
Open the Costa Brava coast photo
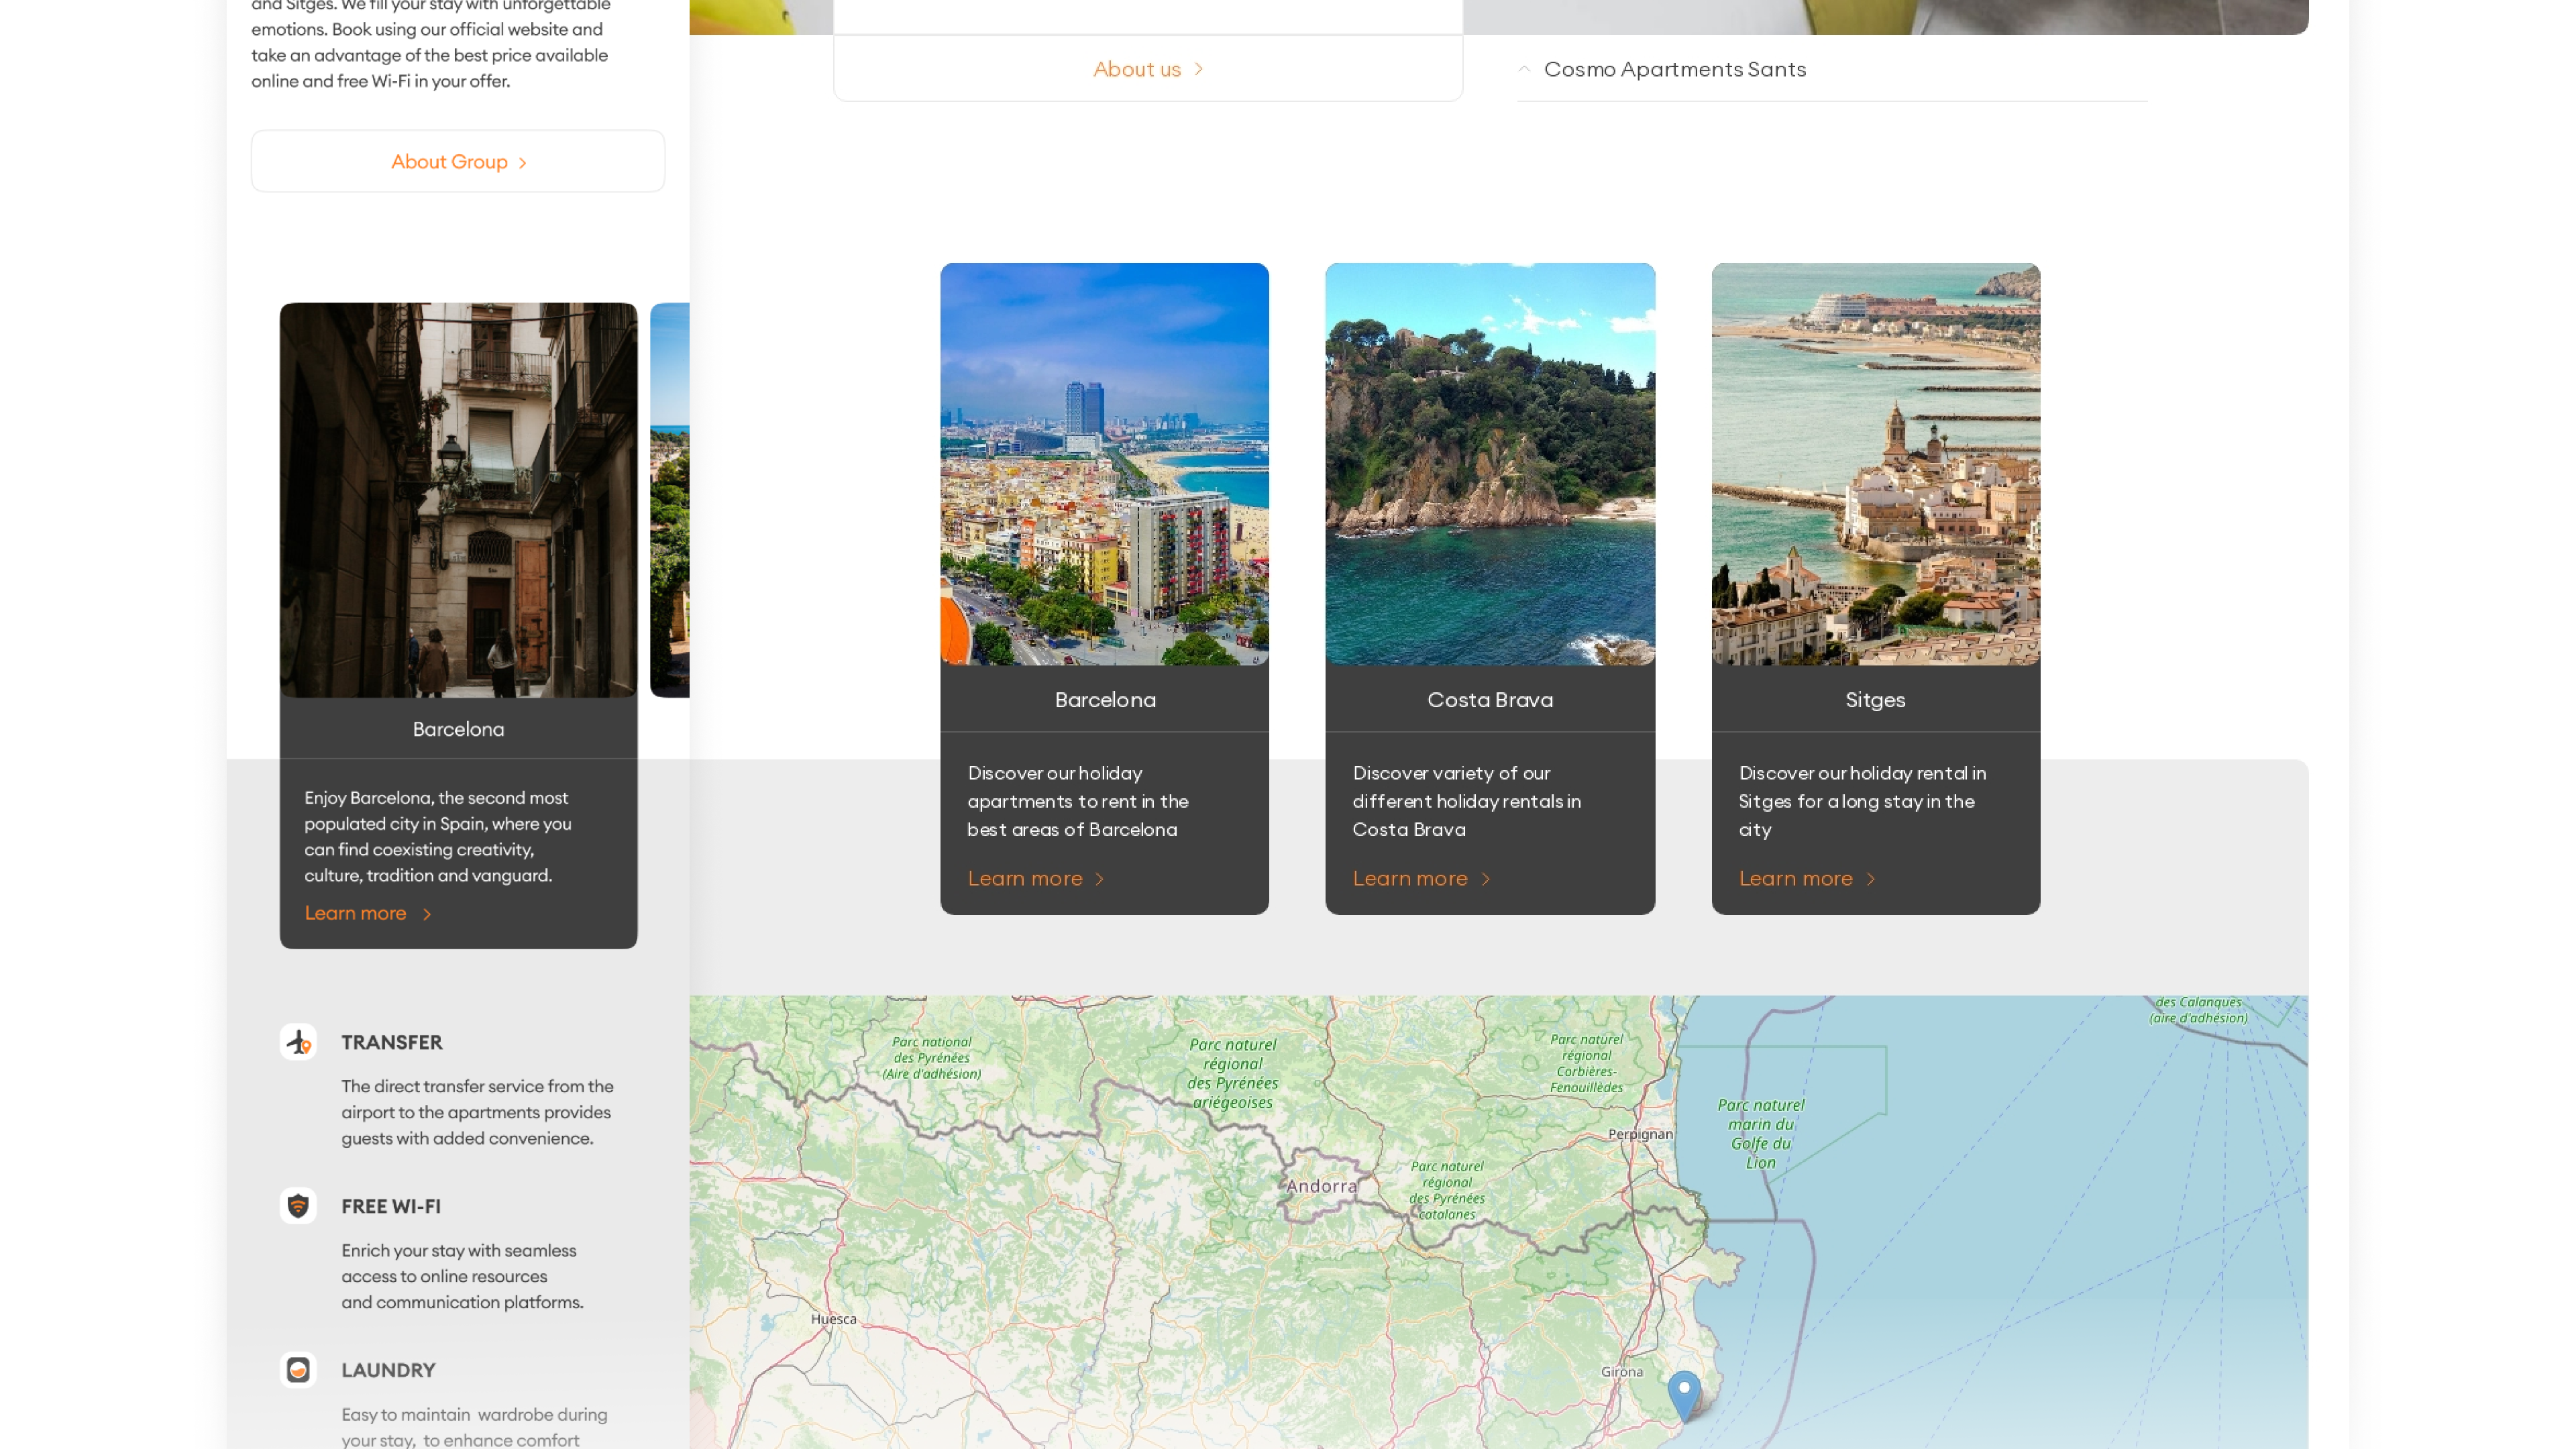pos(1490,464)
